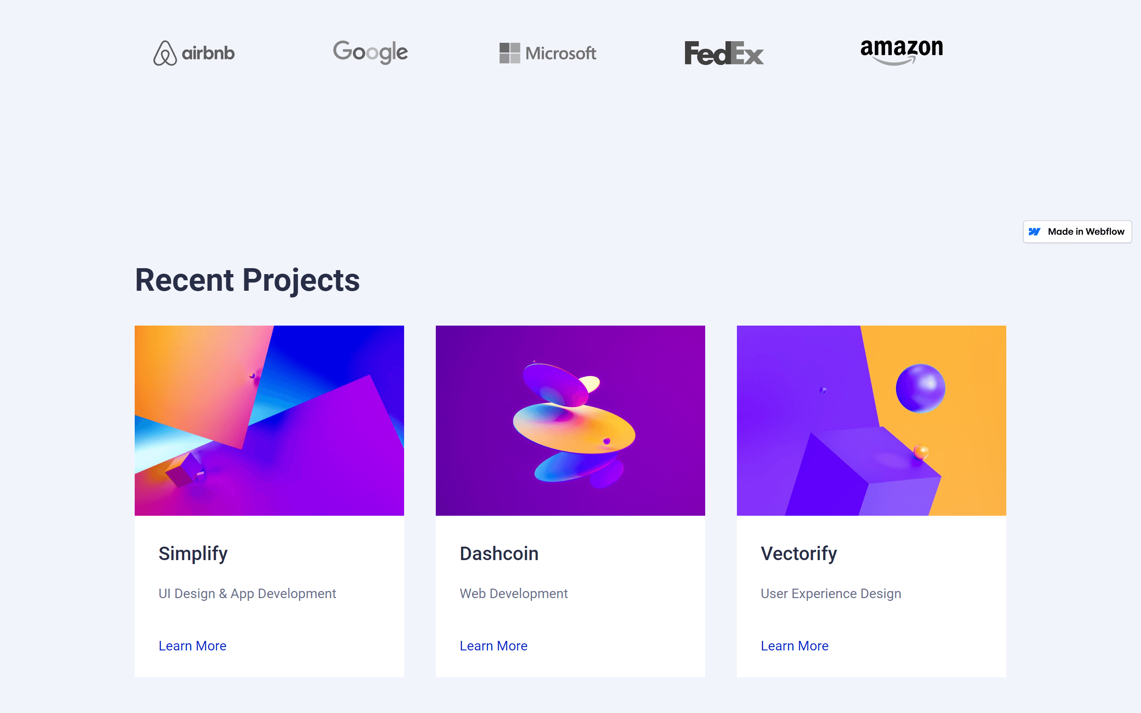Click the Google logo
Viewport: 1141px width, 713px height.
pyautogui.click(x=370, y=52)
